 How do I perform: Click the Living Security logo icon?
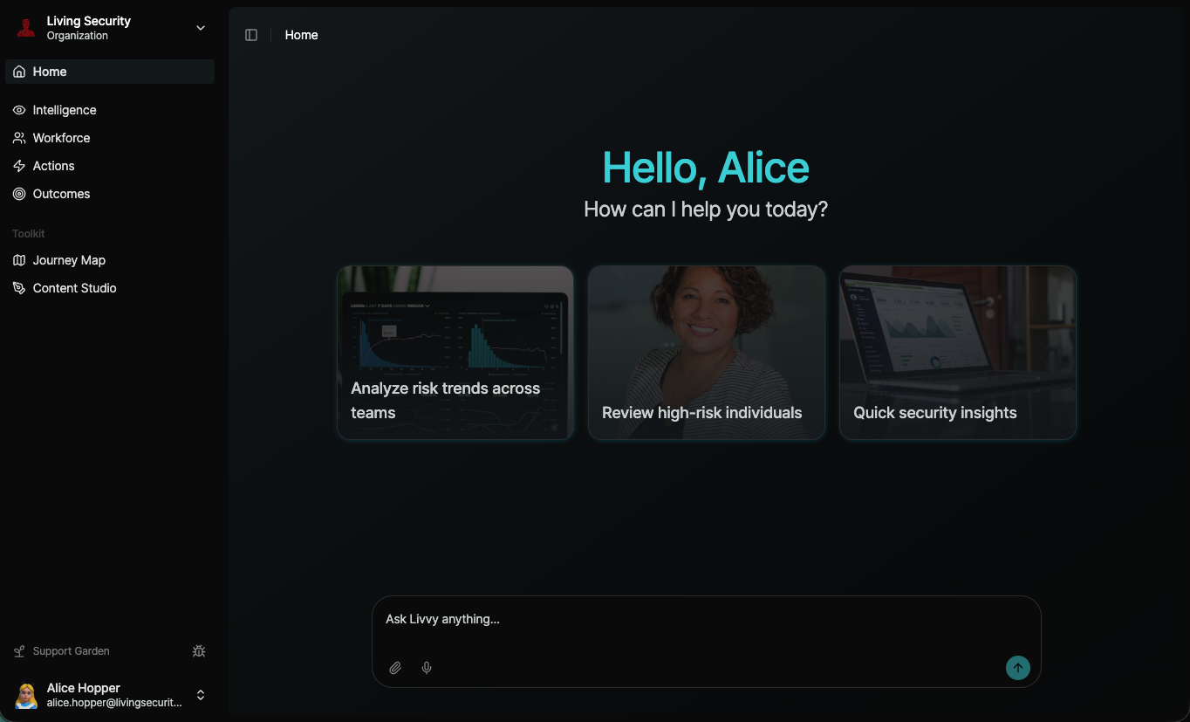coord(26,28)
